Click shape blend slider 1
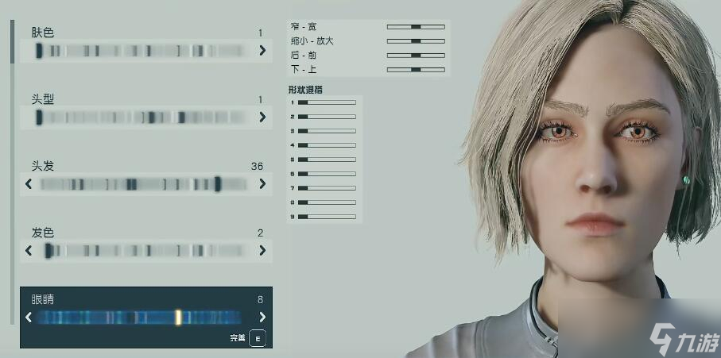 pos(327,102)
